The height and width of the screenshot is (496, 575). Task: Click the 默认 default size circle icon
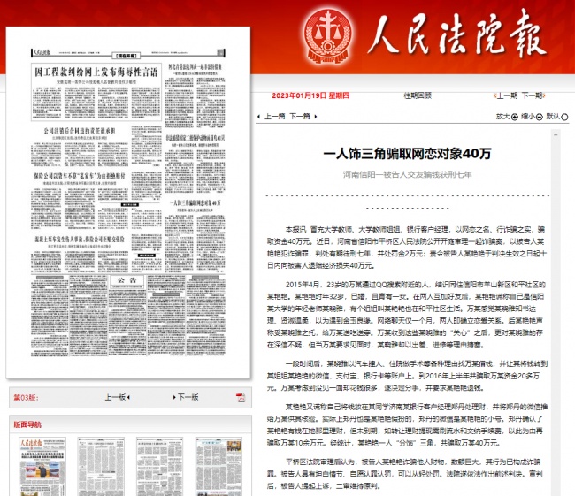[564, 117]
